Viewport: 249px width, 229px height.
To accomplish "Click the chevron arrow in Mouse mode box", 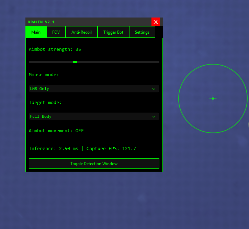I will tap(154, 89).
